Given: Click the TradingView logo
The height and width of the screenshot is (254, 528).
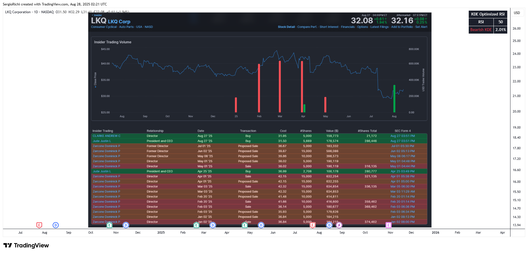Looking at the screenshot, I should [x=26, y=245].
